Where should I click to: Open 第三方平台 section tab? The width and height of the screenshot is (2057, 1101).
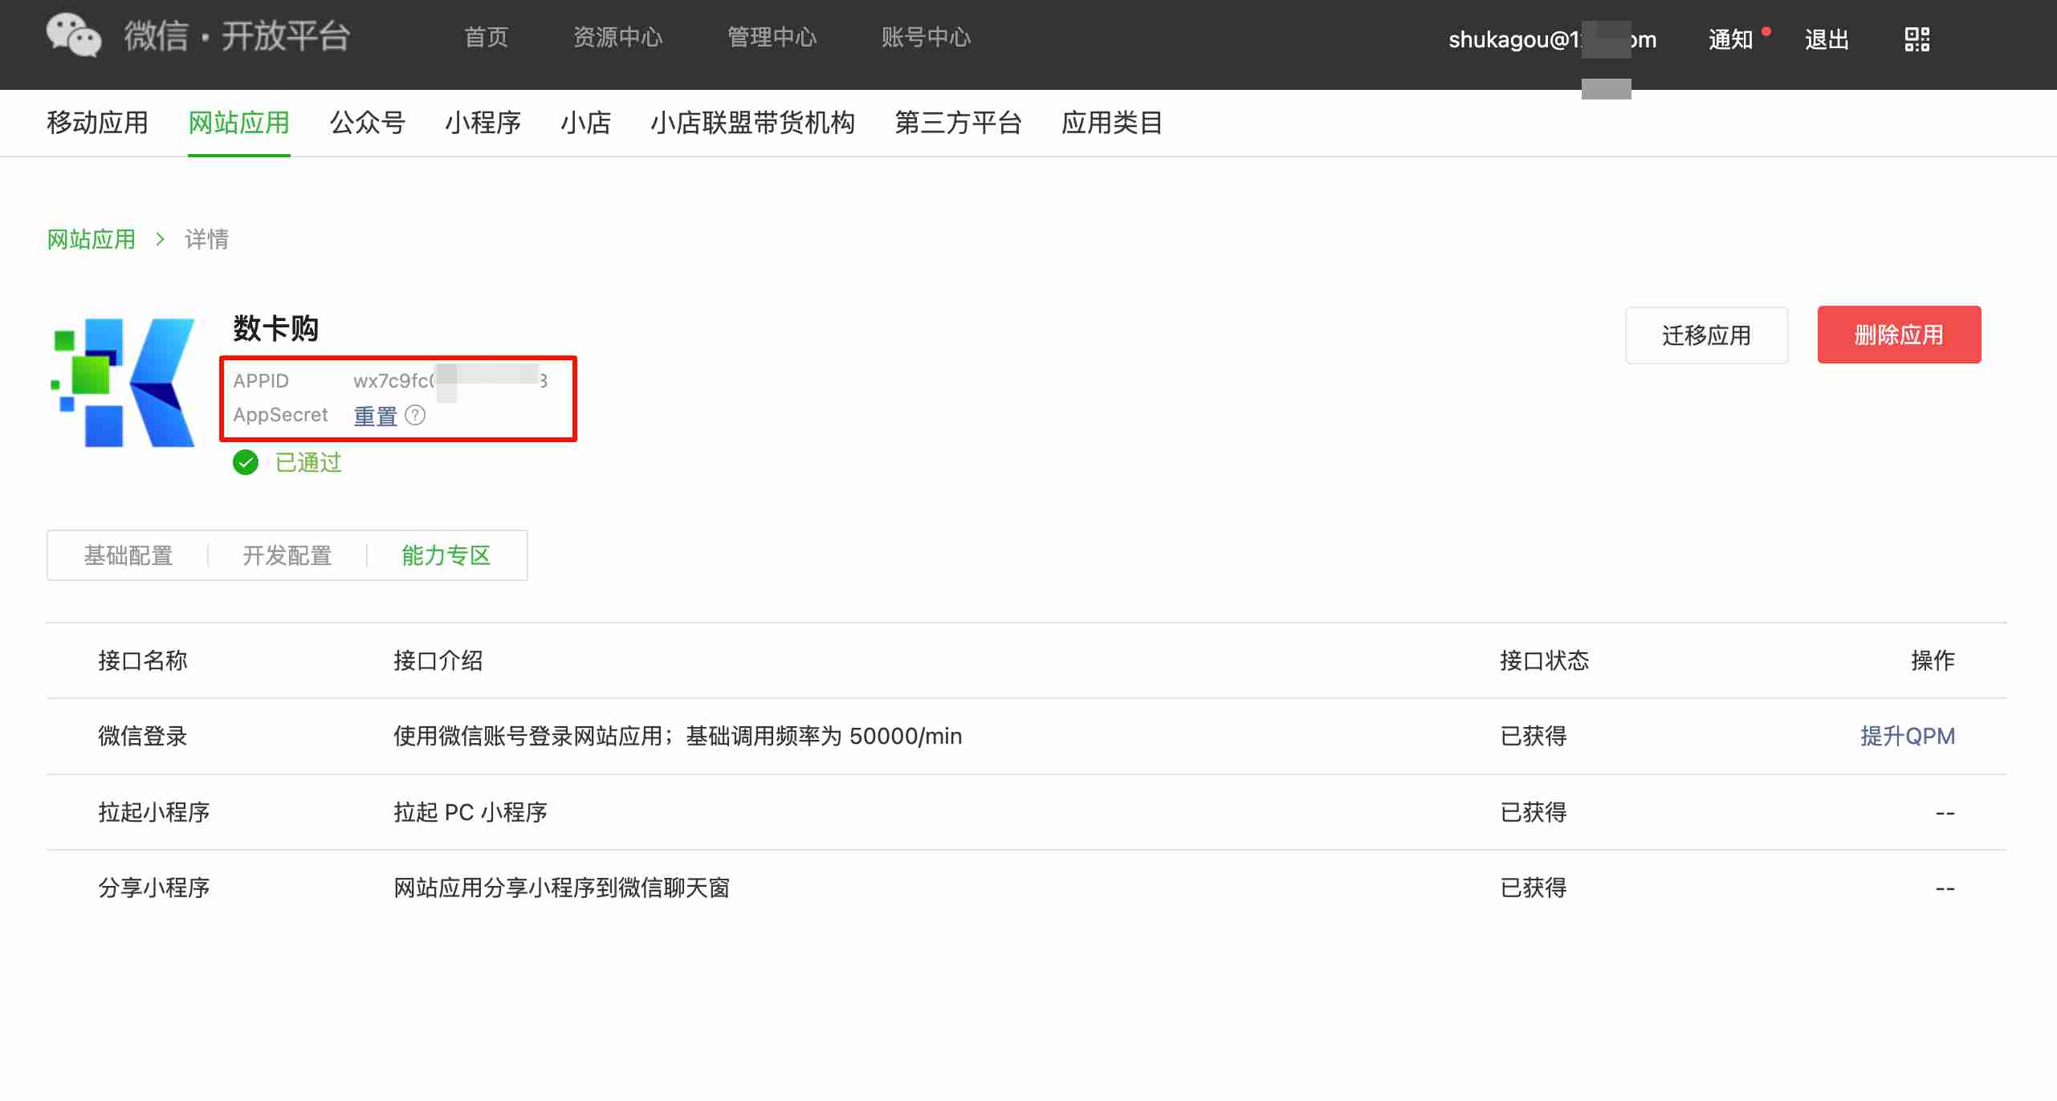958,123
